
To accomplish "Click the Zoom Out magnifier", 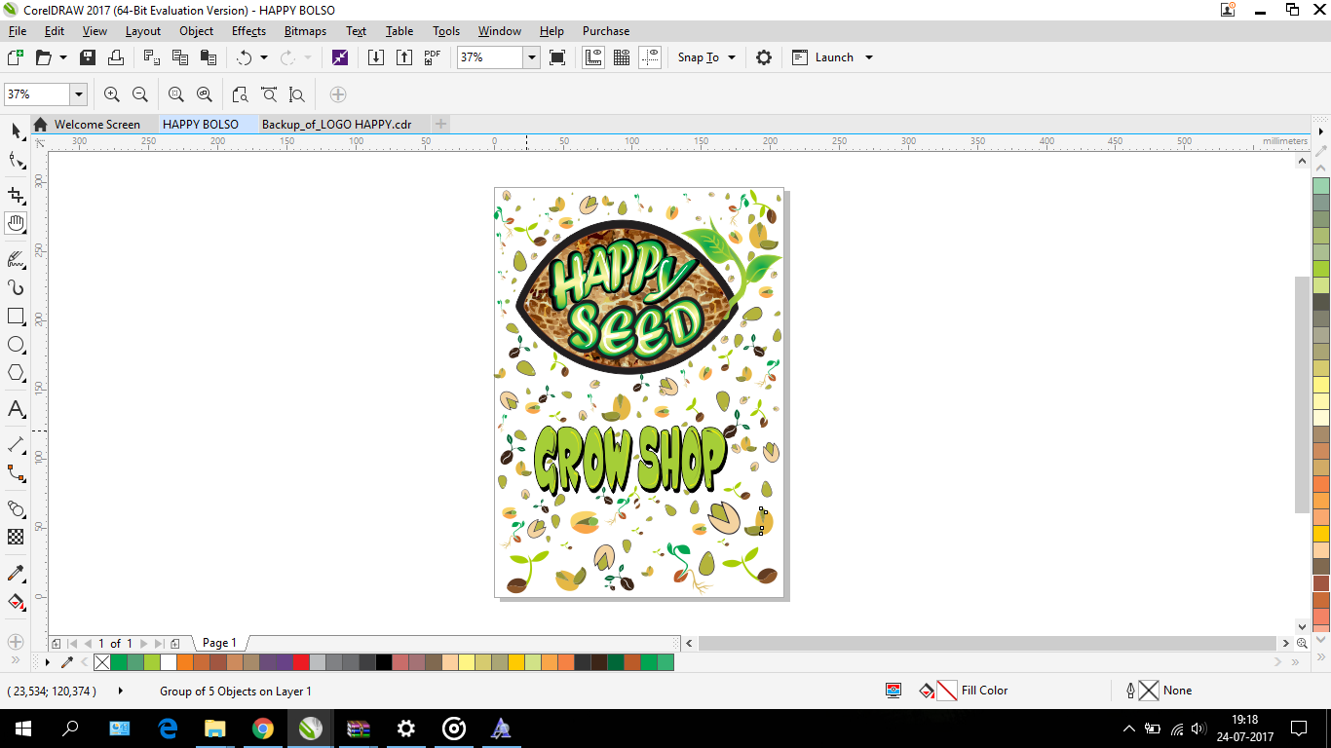I will click(140, 94).
